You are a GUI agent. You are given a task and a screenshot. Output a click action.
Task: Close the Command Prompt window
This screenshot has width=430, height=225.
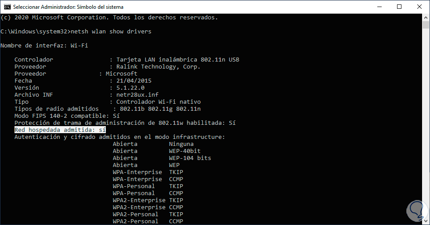(x=419, y=7)
